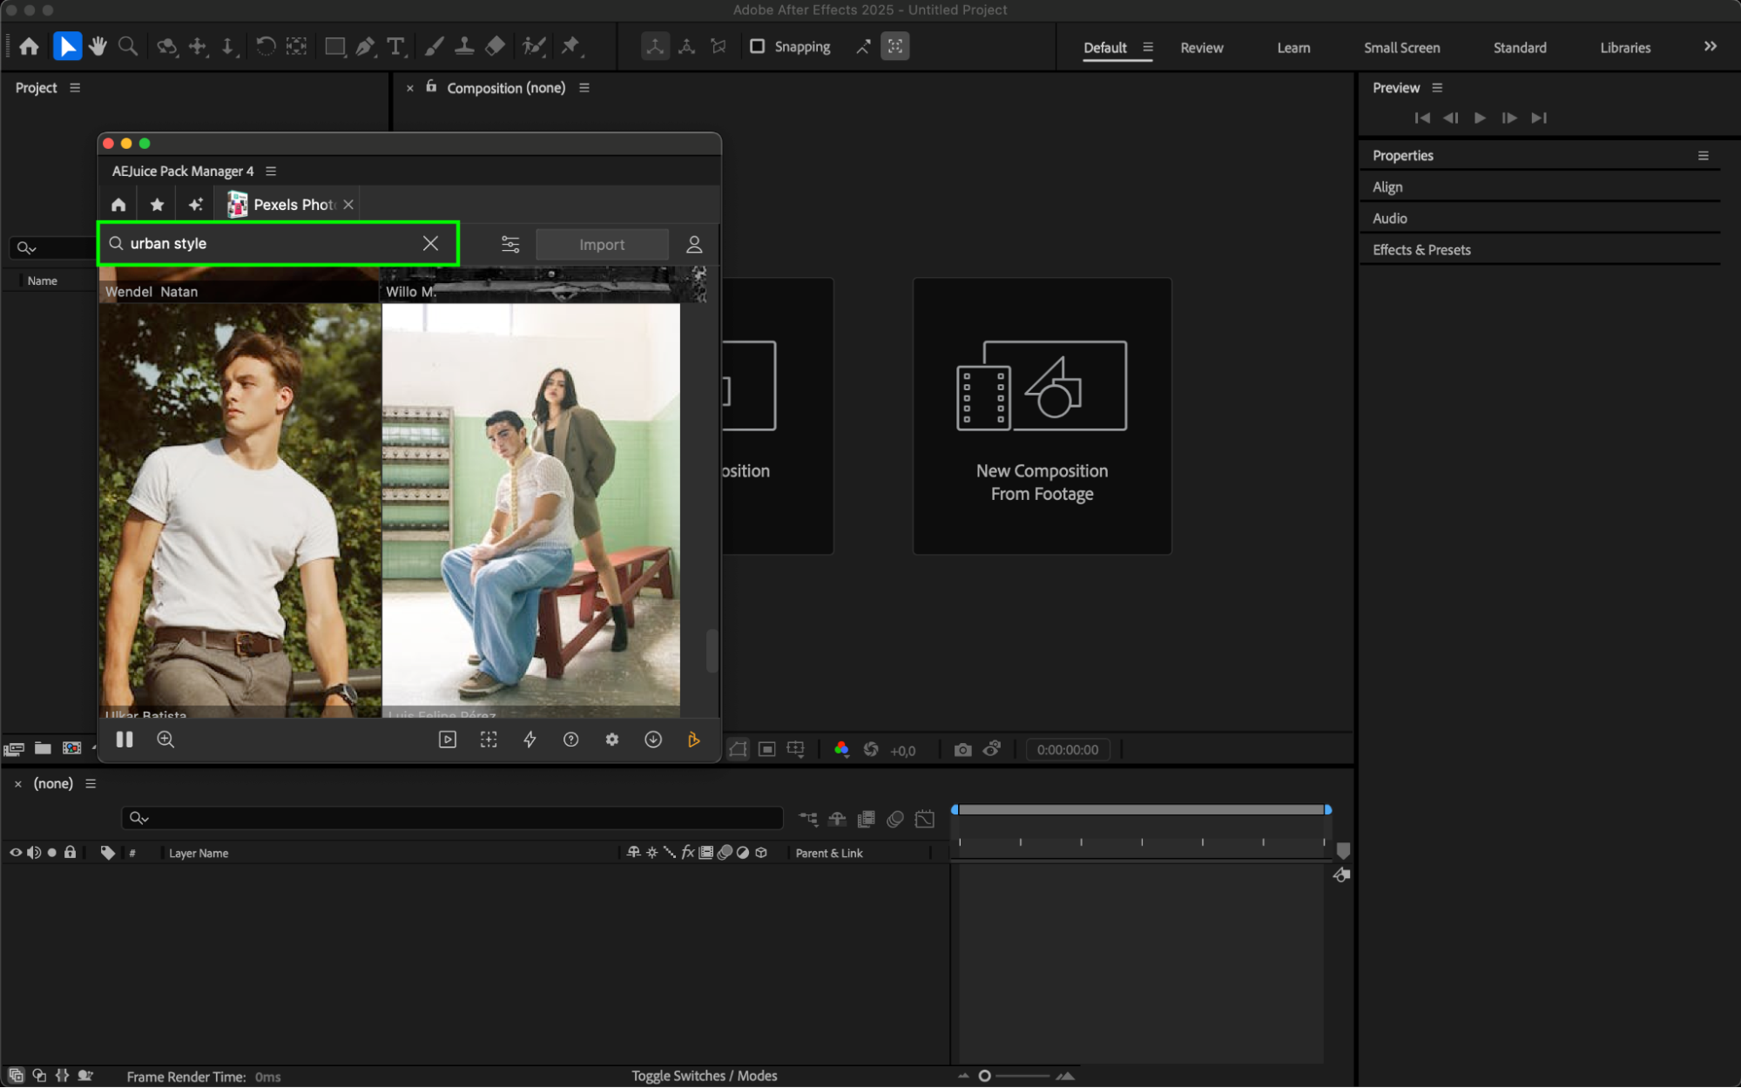
Task: Select the Hand tool
Action: point(98,46)
